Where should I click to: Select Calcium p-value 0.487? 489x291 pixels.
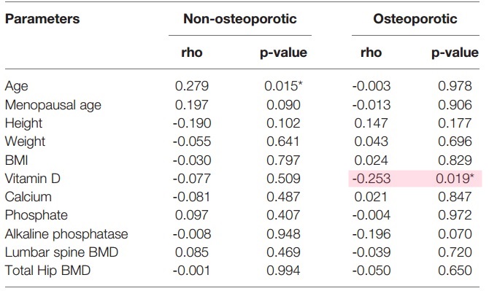point(283,197)
